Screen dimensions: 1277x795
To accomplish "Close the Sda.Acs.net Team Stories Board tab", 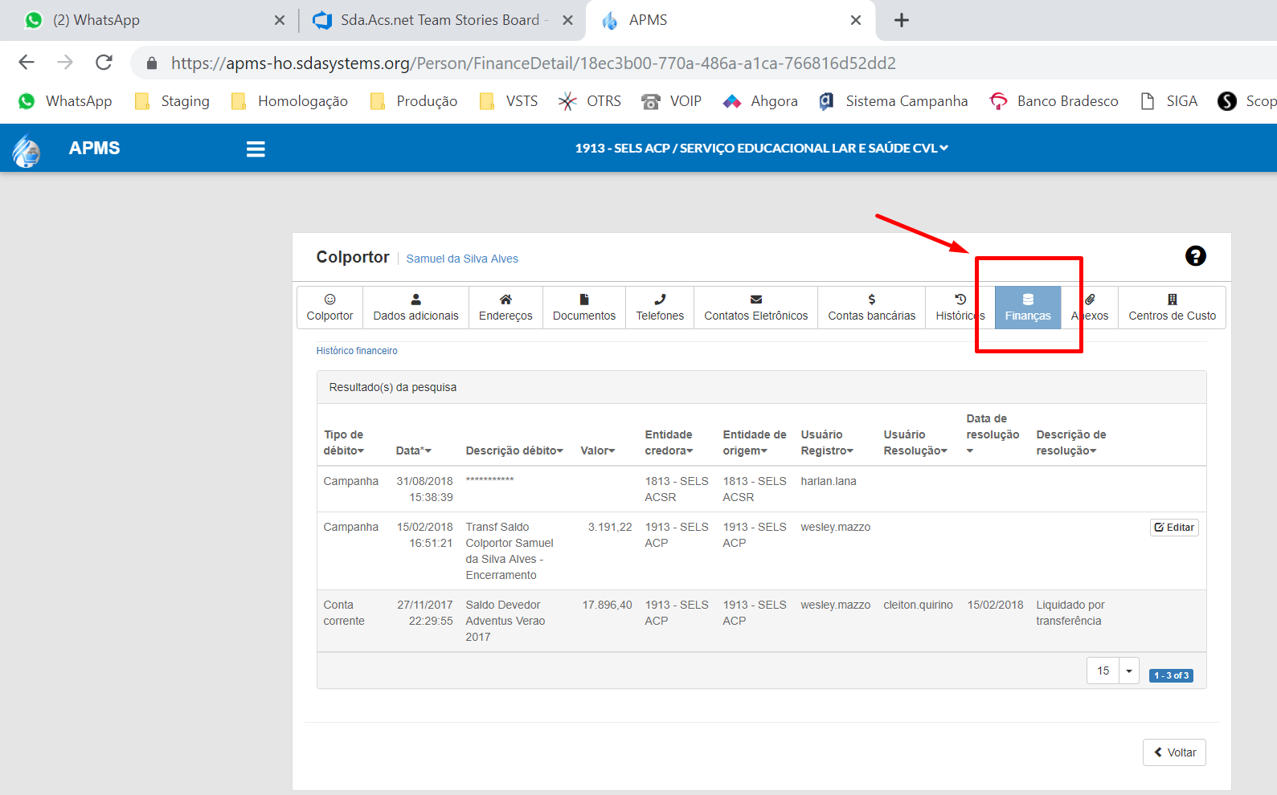I will [x=567, y=20].
